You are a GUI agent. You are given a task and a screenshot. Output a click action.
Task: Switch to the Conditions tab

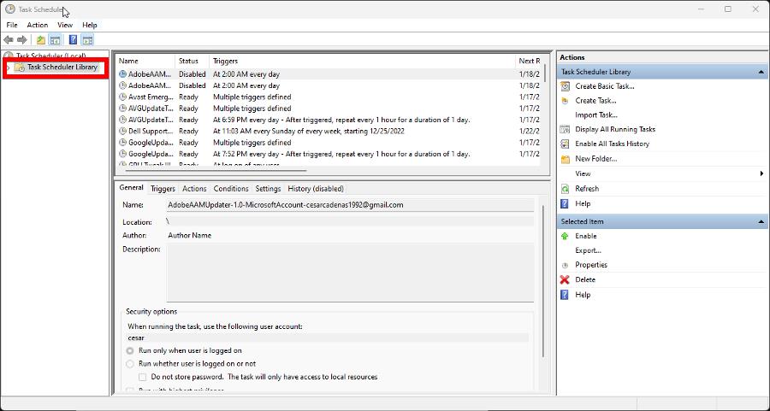[x=231, y=189]
